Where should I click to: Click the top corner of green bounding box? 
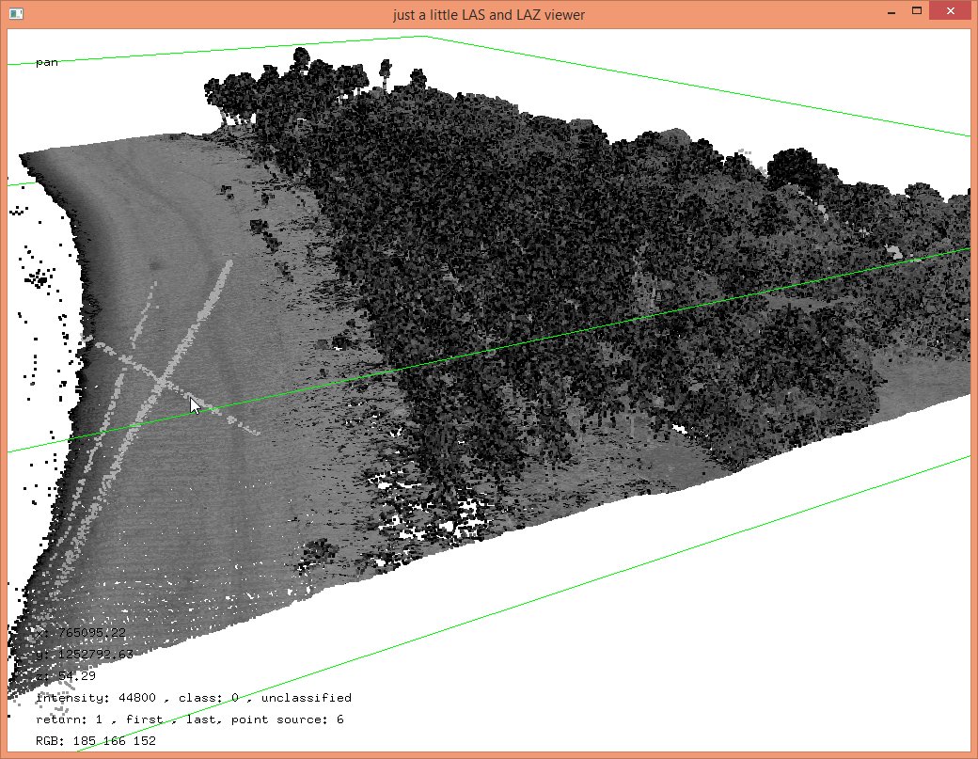pos(424,37)
